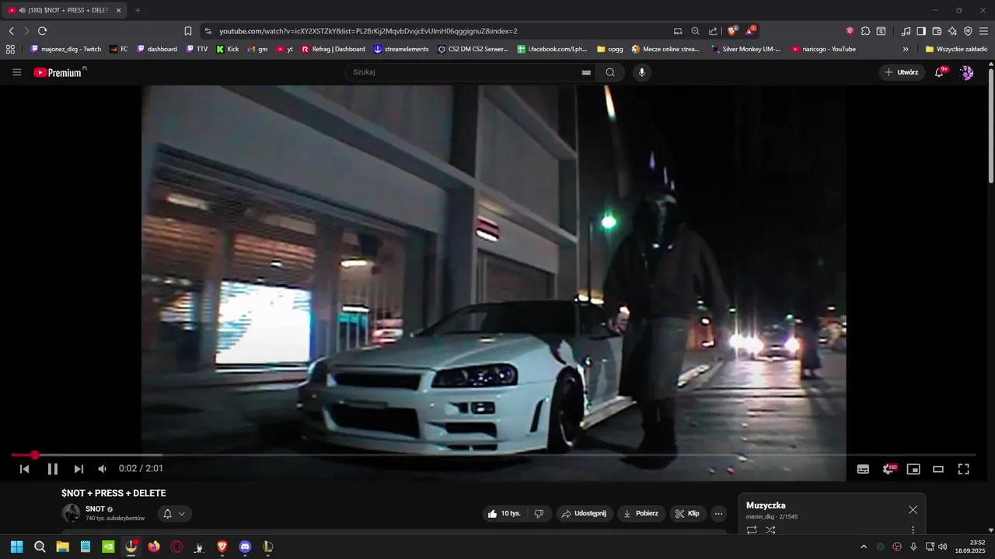The image size is (995, 559).
Task: Open Wszystkie zakładki bookmarks folder
Action: coord(956,49)
